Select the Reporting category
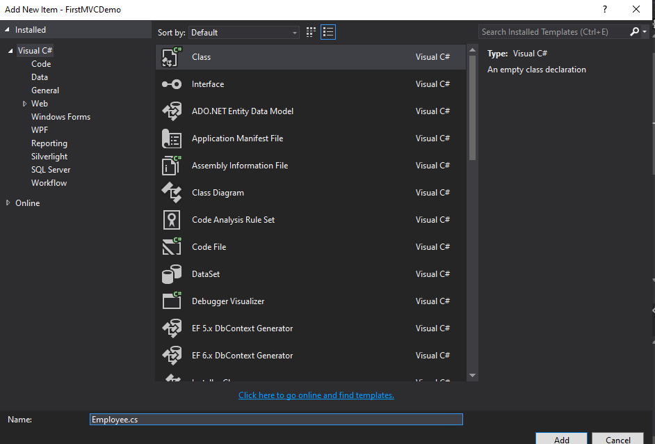Viewport: 655px width, 444px height. pos(49,143)
